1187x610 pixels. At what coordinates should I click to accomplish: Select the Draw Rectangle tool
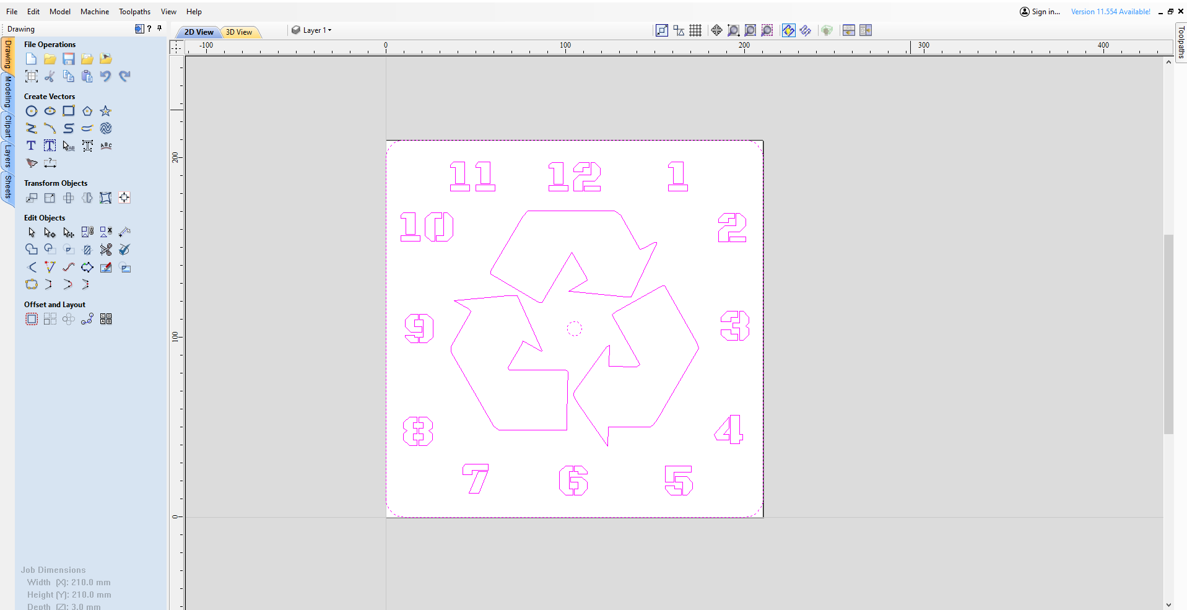pyautogui.click(x=69, y=111)
